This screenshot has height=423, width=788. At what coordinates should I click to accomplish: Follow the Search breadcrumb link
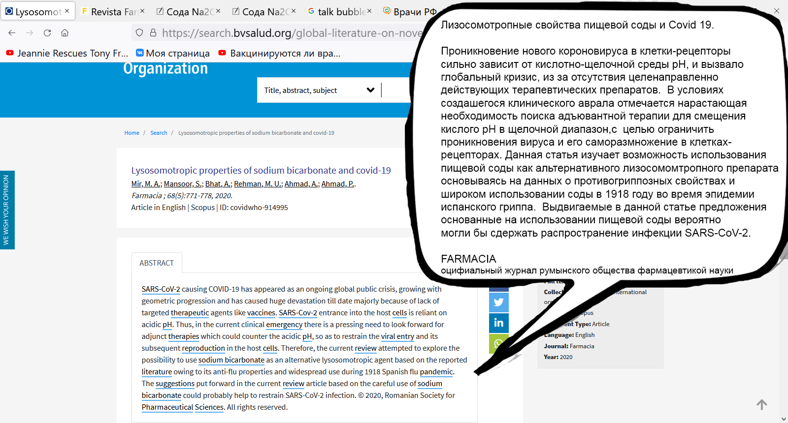tap(159, 133)
